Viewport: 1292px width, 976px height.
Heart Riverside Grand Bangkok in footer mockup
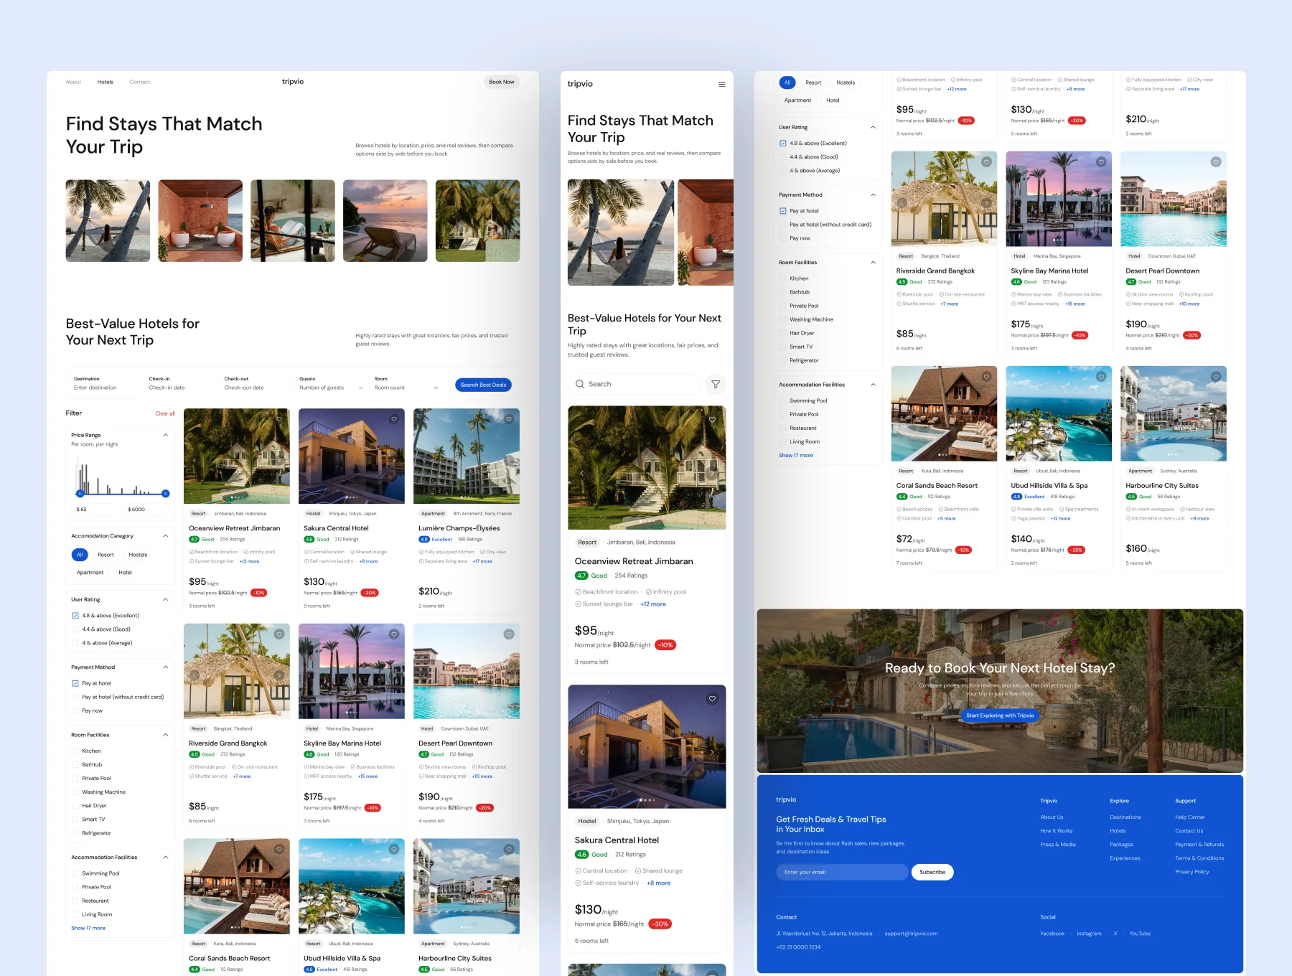pyautogui.click(x=986, y=162)
